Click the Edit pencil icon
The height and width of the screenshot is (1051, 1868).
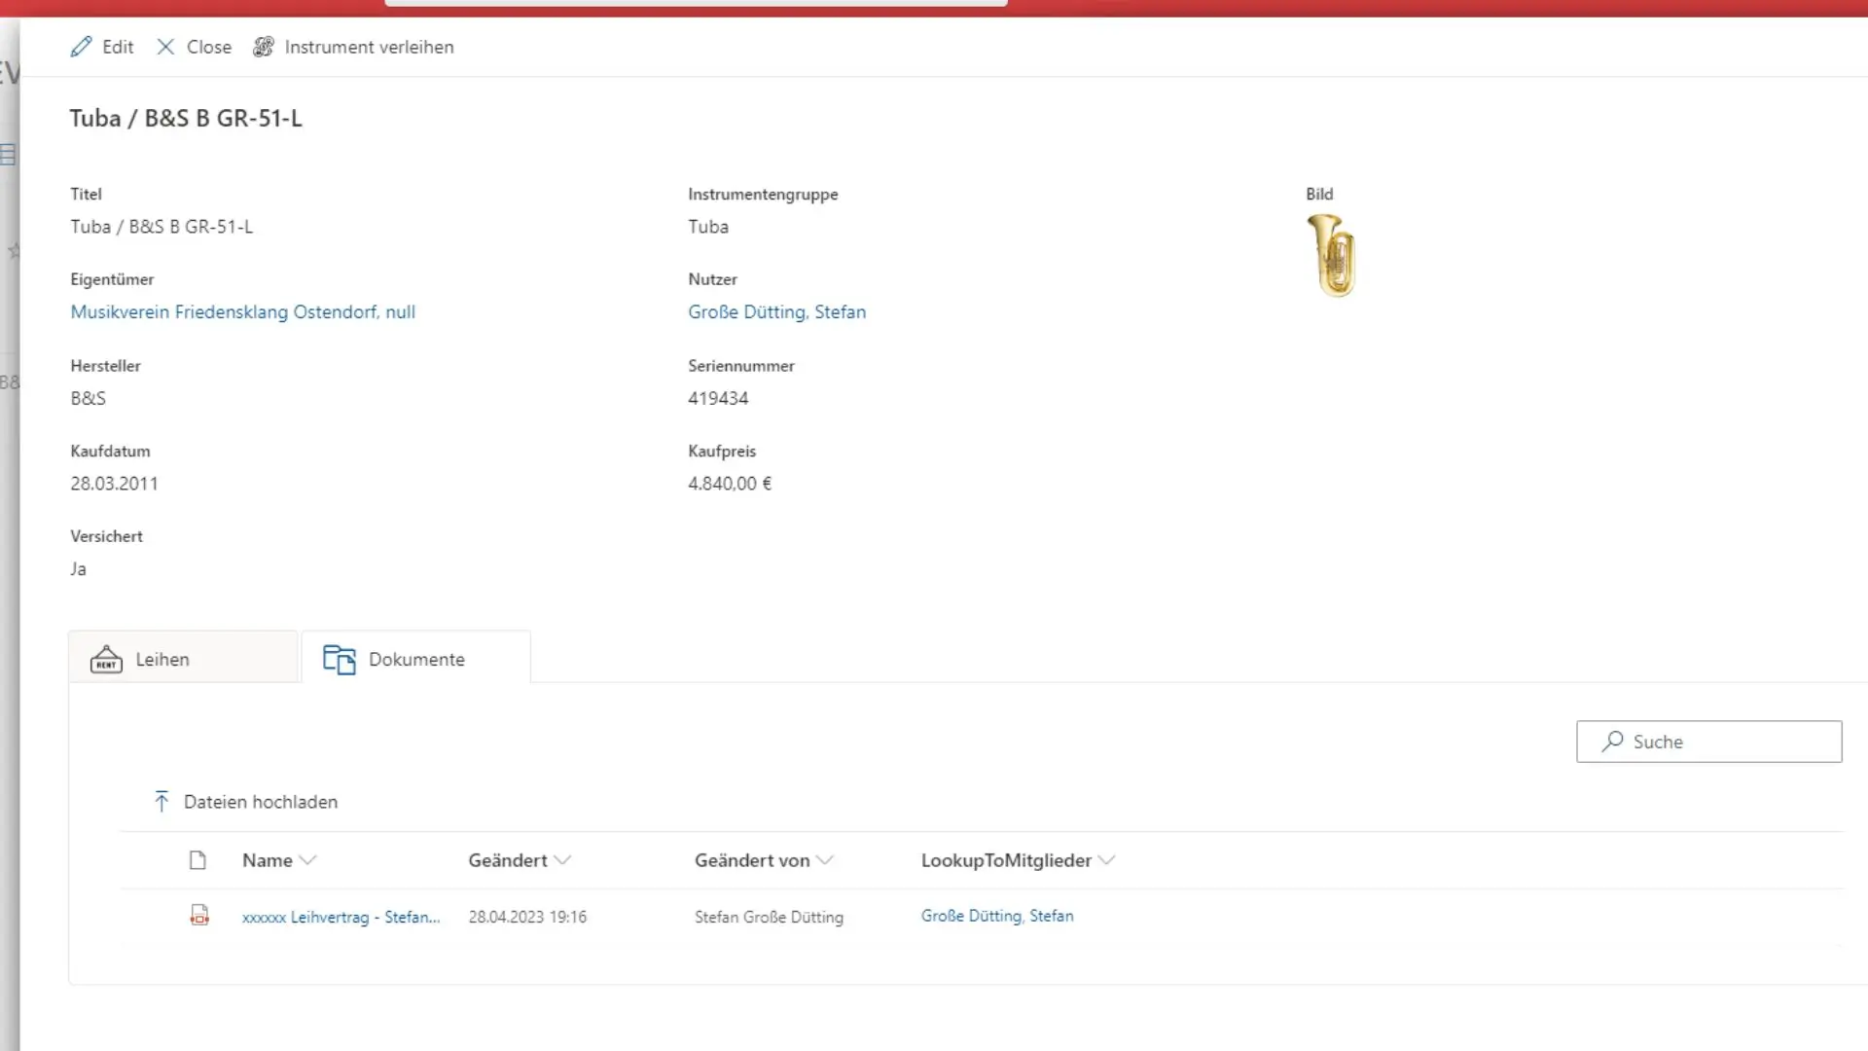(83, 46)
